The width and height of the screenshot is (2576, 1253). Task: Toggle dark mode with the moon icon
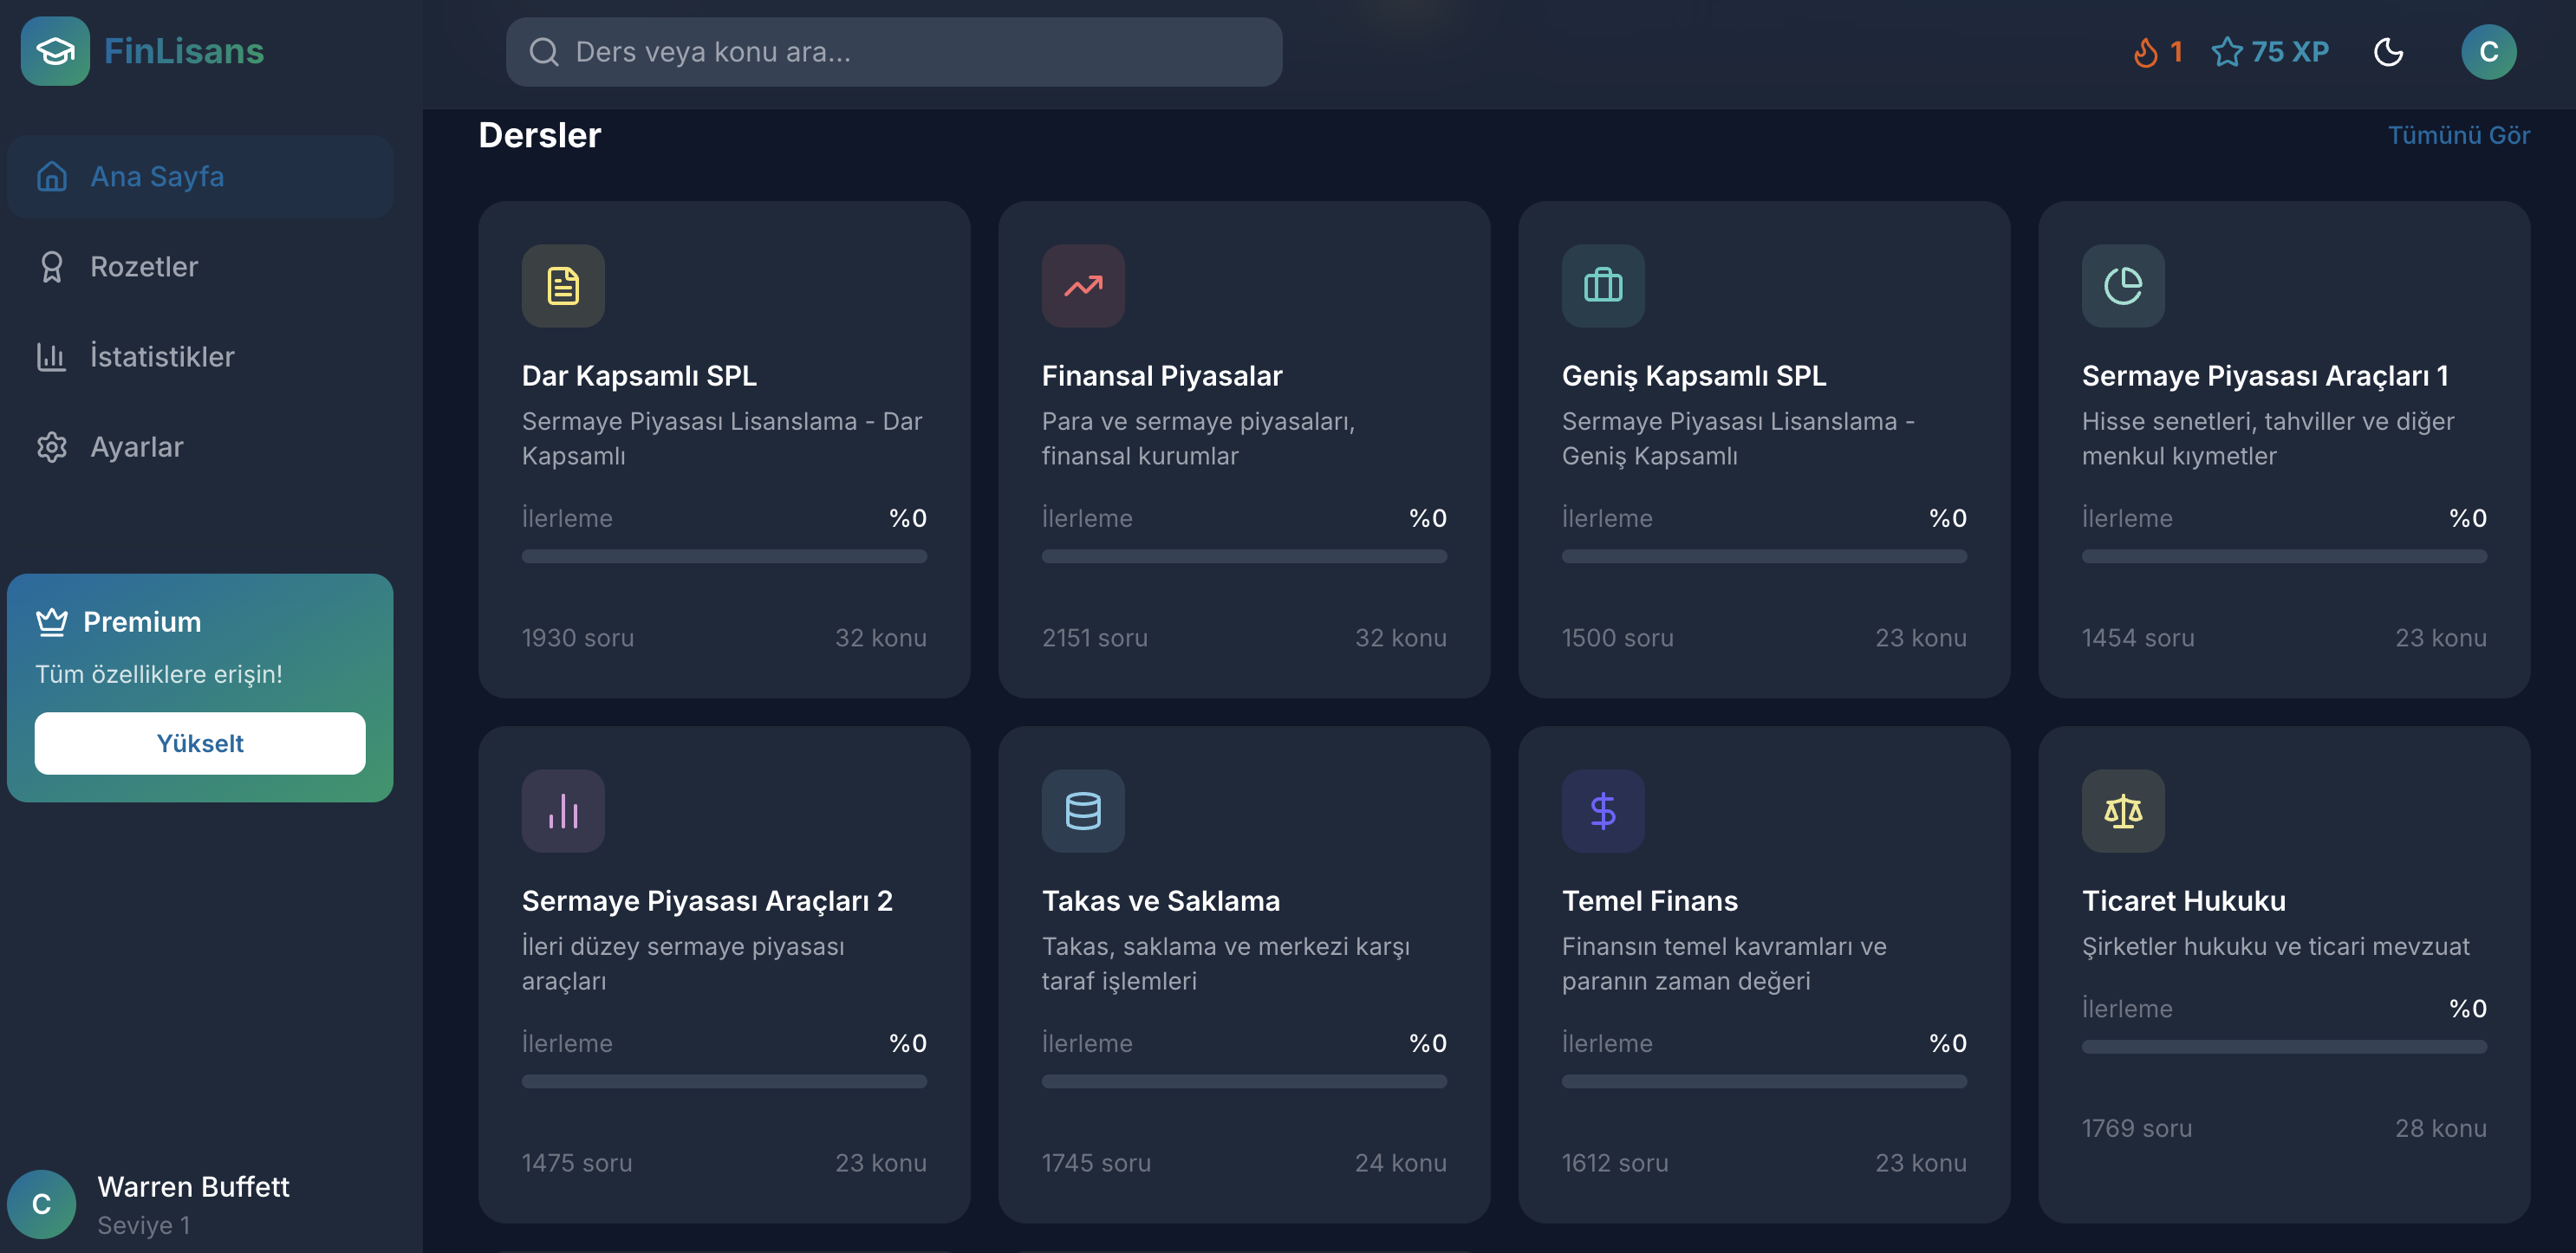pyautogui.click(x=2388, y=52)
